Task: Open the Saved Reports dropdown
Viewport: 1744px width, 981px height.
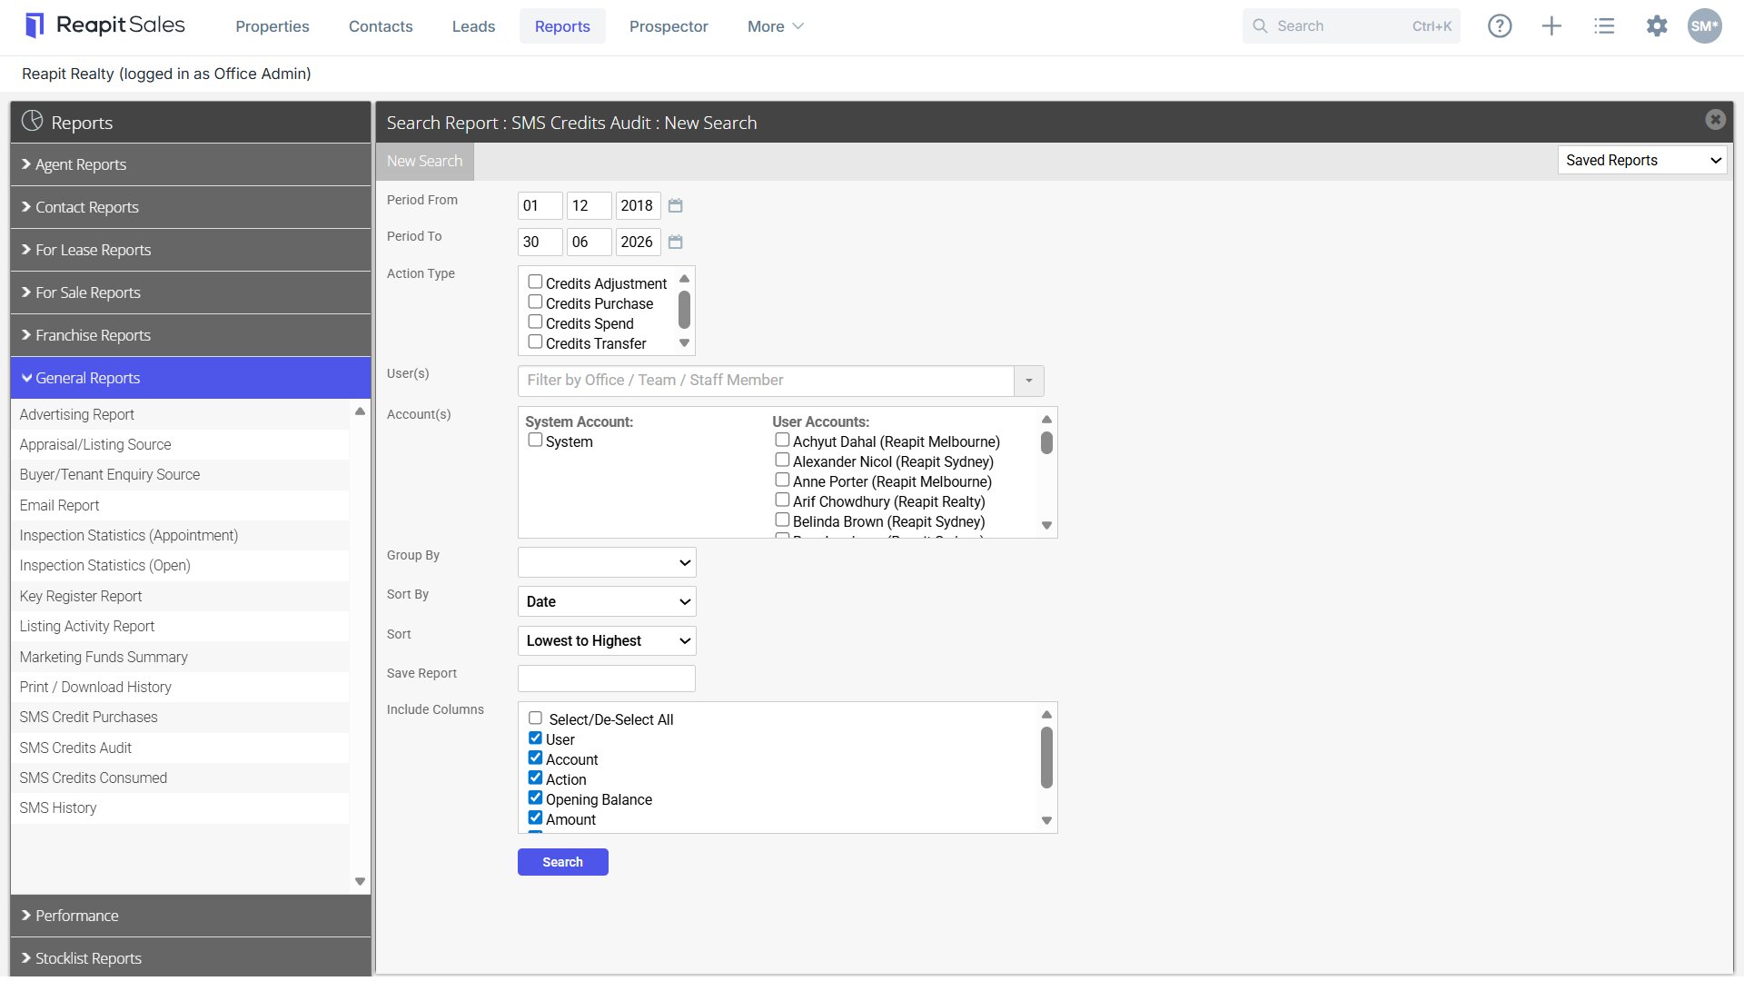Action: click(x=1642, y=161)
